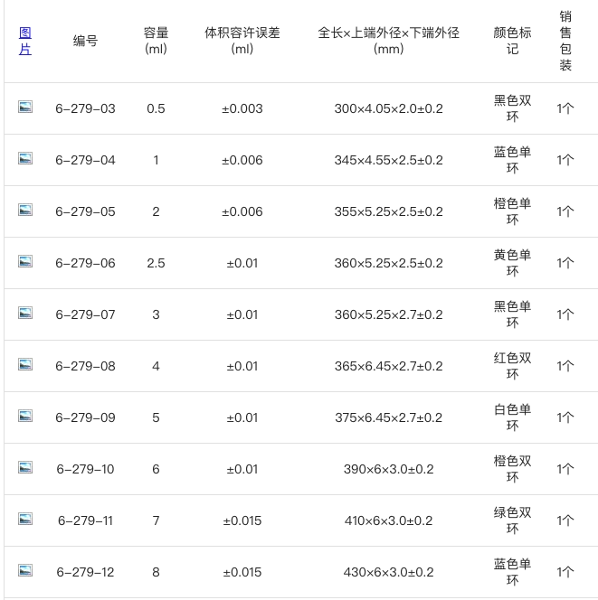
Task: Open the image icon for 6-279-12
Action: coord(25,570)
